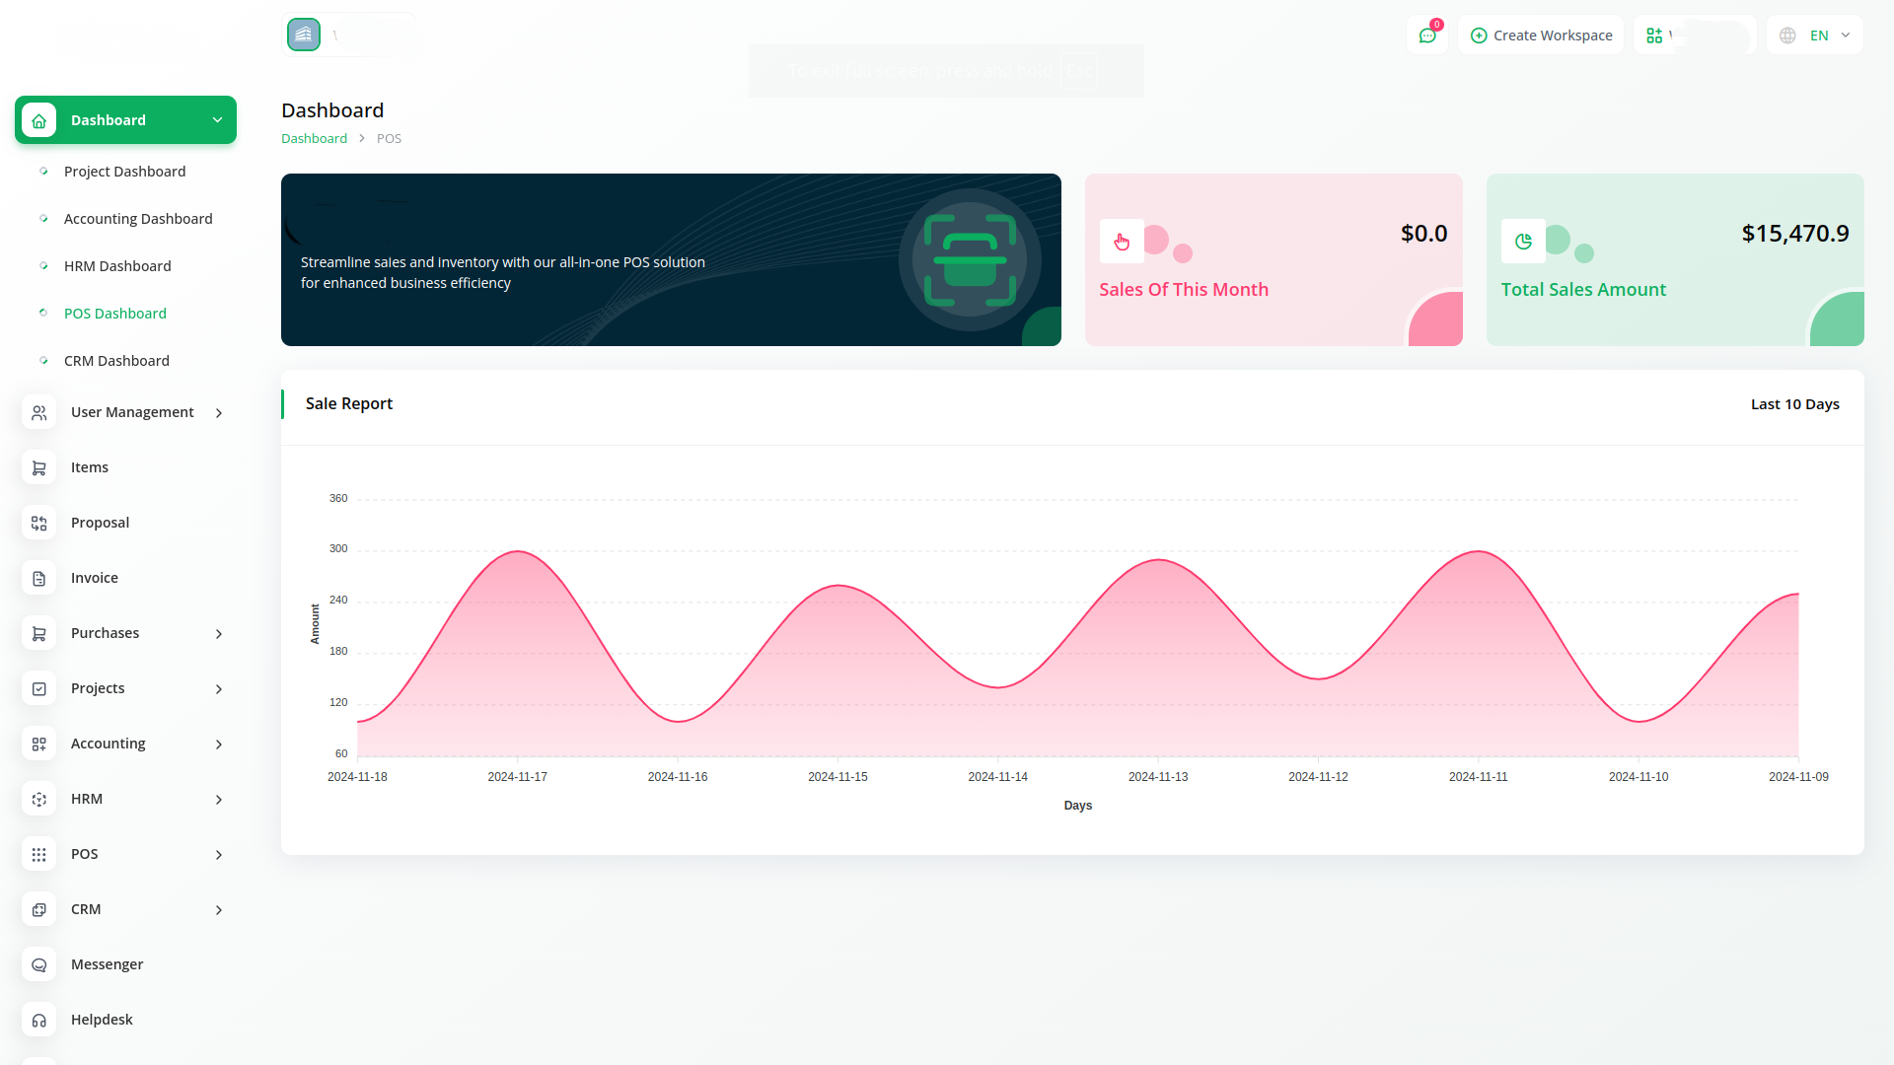The width and height of the screenshot is (1894, 1065).
Task: Click the 2024-11-17 peak on sale chart
Action: [518, 552]
